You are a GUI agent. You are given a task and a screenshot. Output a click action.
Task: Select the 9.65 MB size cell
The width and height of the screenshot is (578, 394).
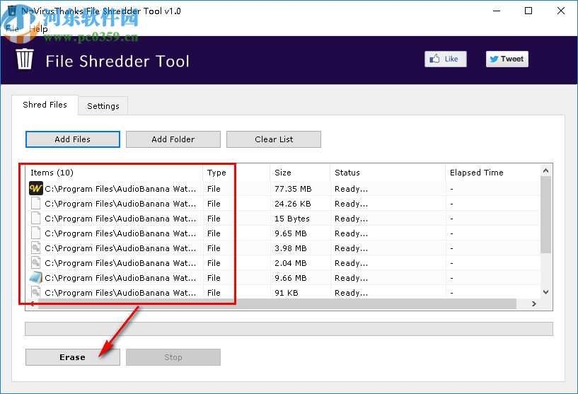pos(291,233)
